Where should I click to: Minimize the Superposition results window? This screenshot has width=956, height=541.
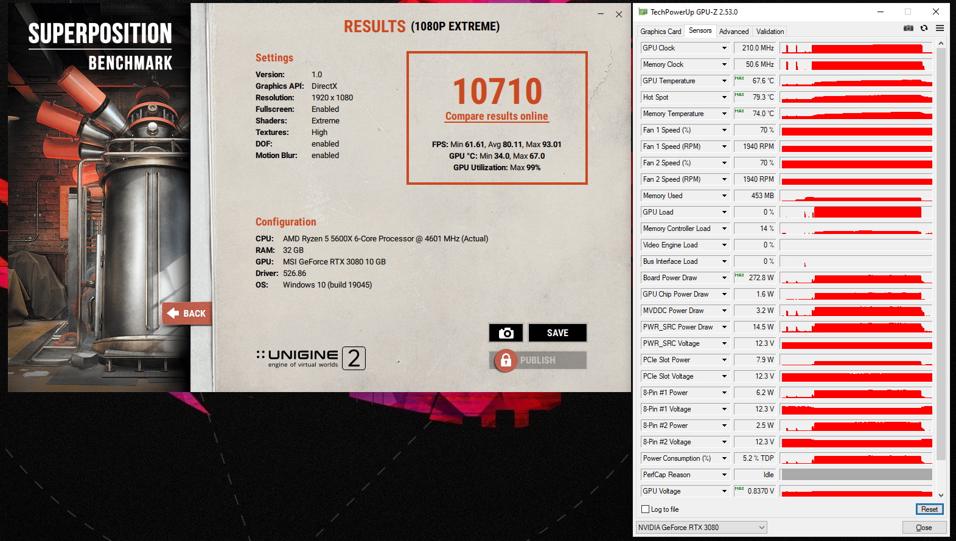coord(601,14)
